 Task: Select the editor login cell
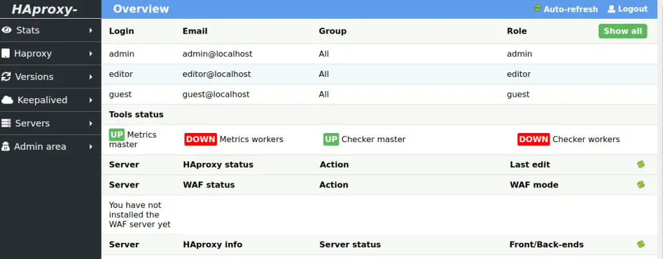pos(121,74)
